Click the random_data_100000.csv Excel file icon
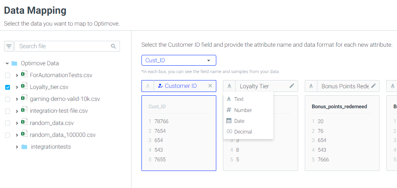This screenshot has height=188, width=397. tap(24, 133)
